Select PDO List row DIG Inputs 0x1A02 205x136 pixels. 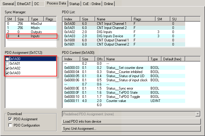(124, 32)
